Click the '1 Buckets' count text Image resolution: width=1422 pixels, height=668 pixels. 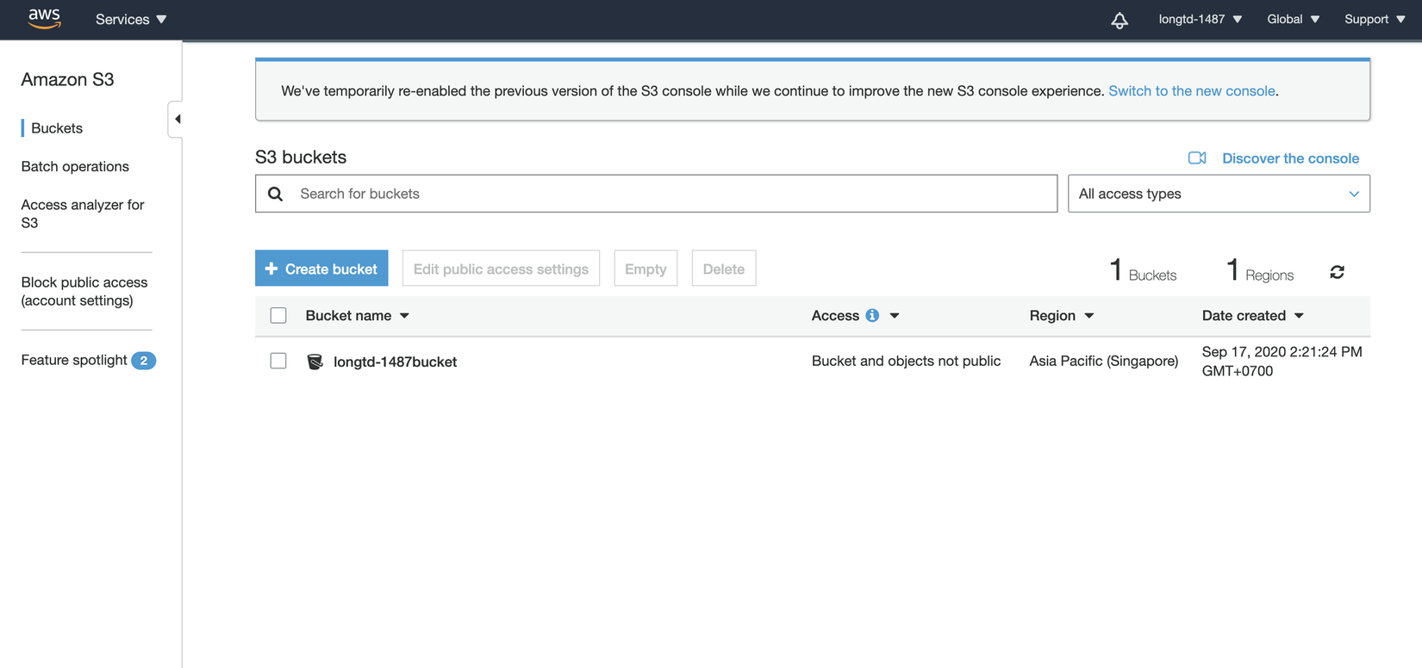pyautogui.click(x=1143, y=271)
